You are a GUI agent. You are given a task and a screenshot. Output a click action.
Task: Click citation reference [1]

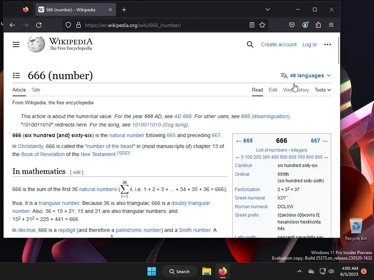click(x=119, y=153)
